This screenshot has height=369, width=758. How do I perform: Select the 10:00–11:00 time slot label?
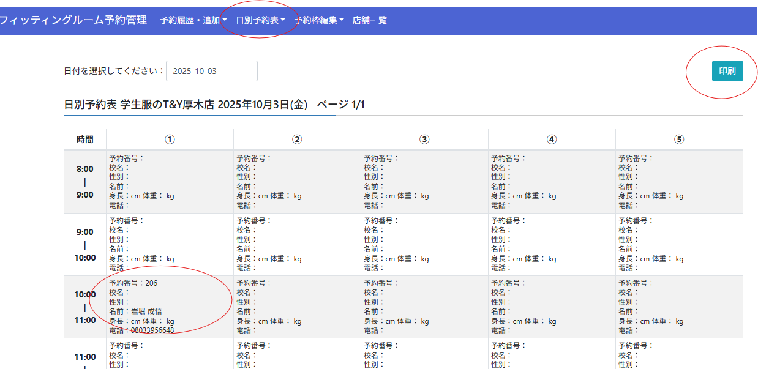click(x=85, y=307)
